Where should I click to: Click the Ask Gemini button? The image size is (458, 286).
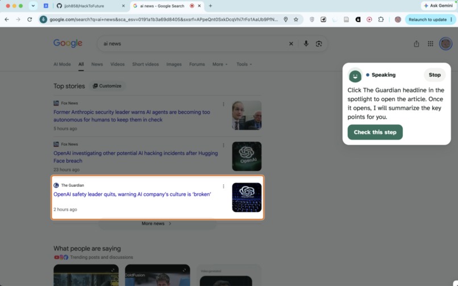(x=439, y=6)
